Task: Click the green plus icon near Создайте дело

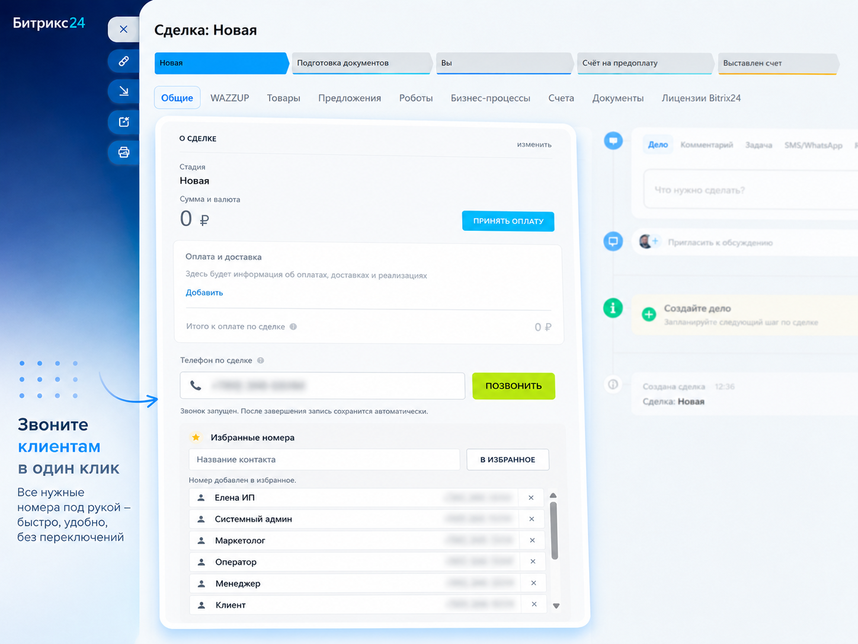Action: coord(649,314)
